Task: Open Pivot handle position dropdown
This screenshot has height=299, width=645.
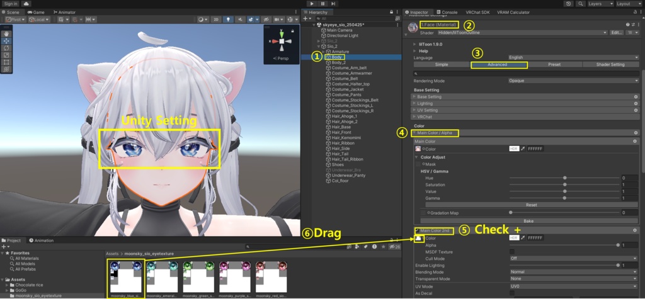Action: (16, 20)
